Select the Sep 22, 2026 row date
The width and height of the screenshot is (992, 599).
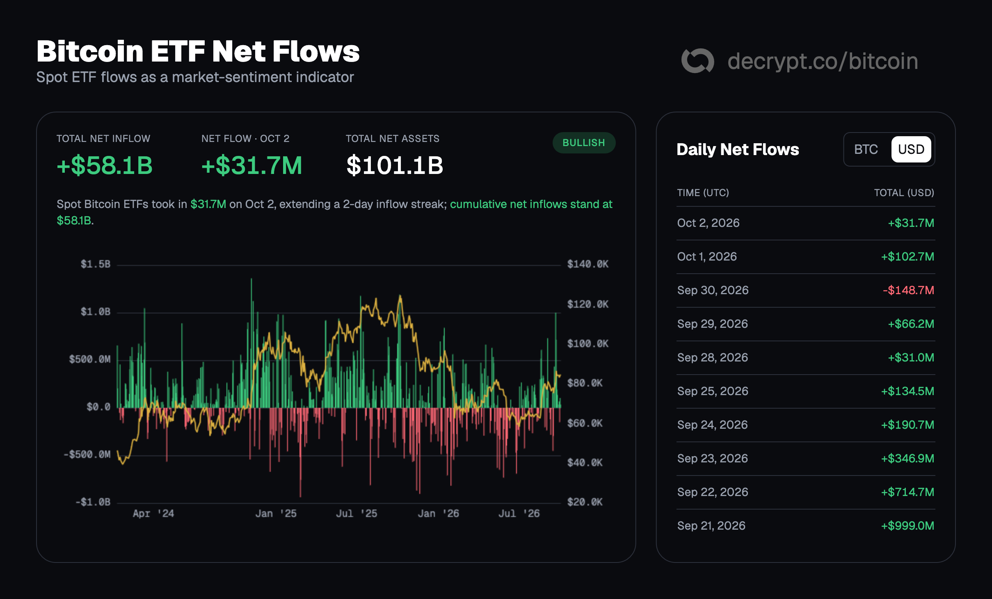coord(713,492)
